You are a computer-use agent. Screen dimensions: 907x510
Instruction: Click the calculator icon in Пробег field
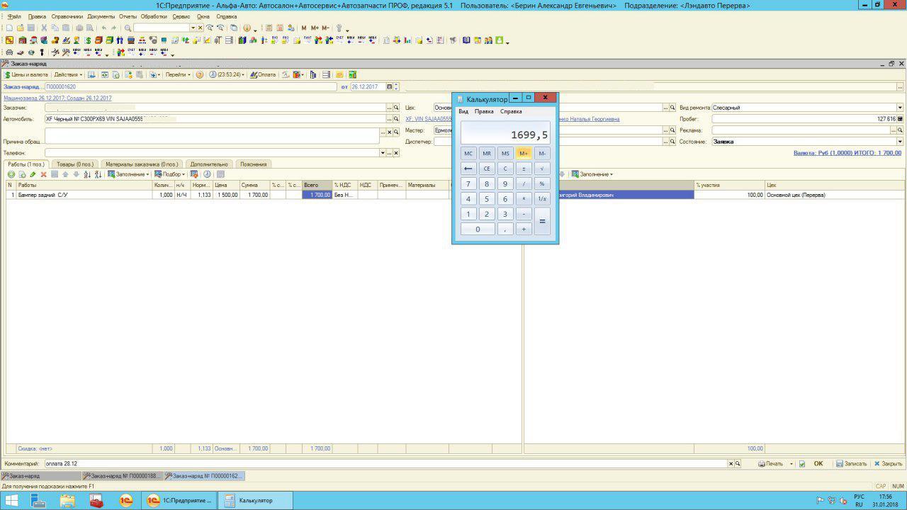tap(900, 119)
